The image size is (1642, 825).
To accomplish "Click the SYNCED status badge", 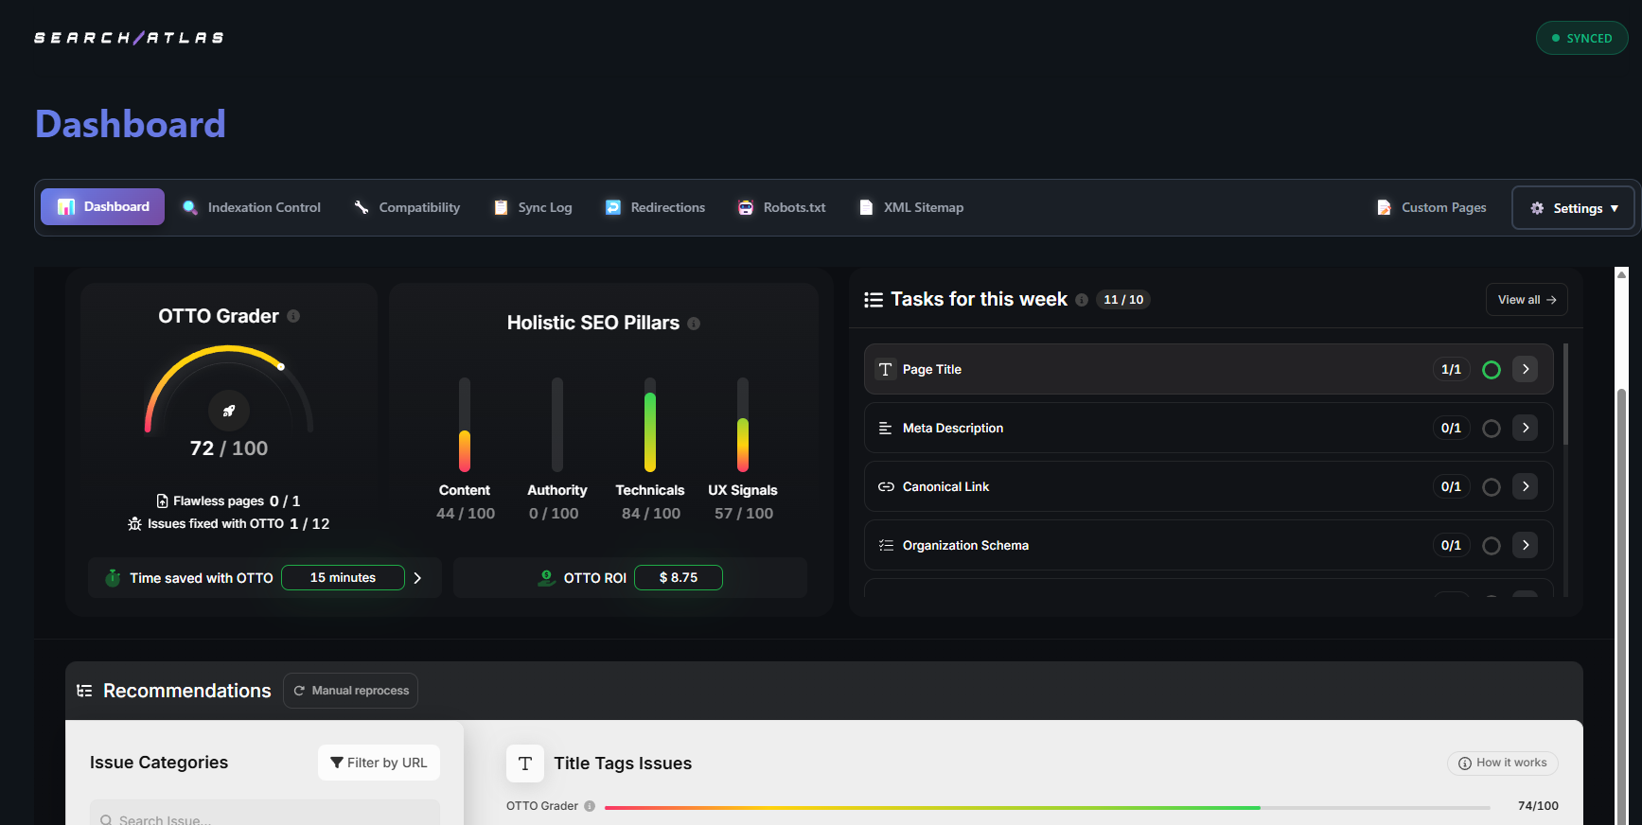I will point(1581,38).
